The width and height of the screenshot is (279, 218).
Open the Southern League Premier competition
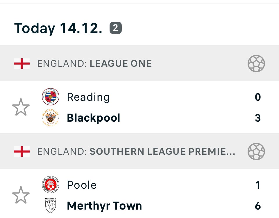(x=136, y=151)
